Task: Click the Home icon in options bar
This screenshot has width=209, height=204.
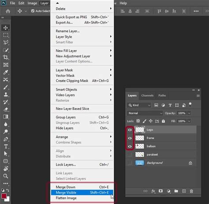Action: (x=8, y=11)
